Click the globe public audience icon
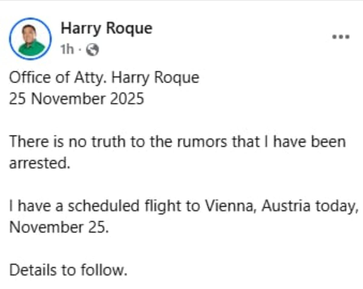Image resolution: width=363 pixels, height=289 pixels. (x=93, y=50)
